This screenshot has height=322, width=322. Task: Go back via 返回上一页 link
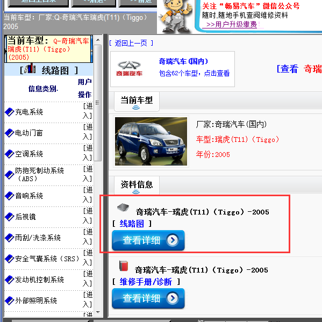pos(131,43)
